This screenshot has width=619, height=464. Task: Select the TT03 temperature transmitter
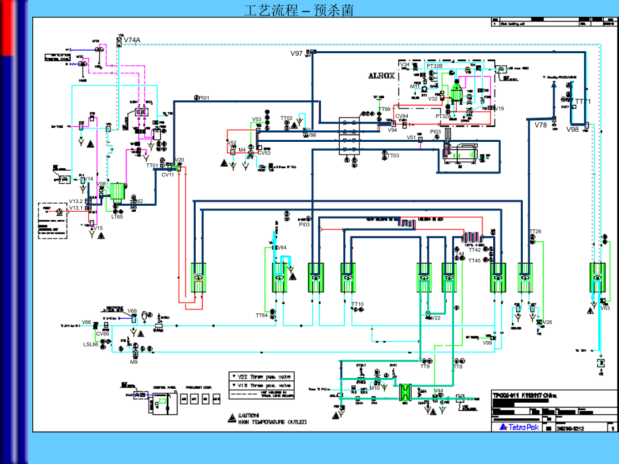(x=384, y=155)
